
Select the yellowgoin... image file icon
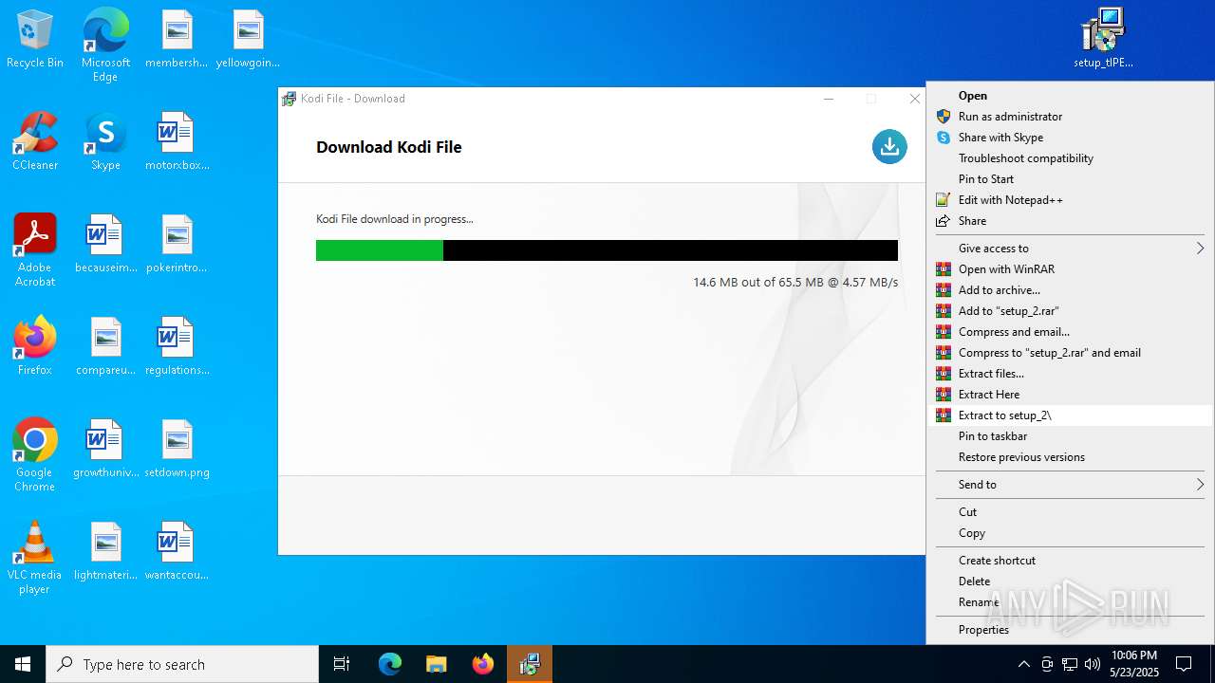(248, 40)
